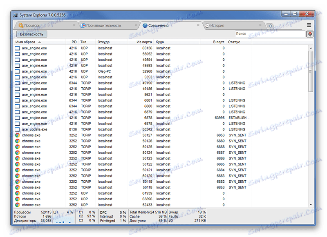Viewport: 327px width, 237px height.
Task: Select the Соединения tab
Action: (171, 25)
